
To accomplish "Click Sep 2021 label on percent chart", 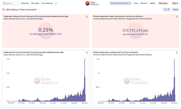I will click(84, 103).
